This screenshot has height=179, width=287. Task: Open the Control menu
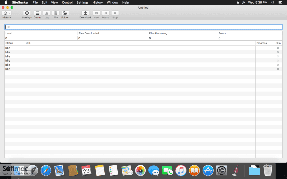[x=67, y=2]
